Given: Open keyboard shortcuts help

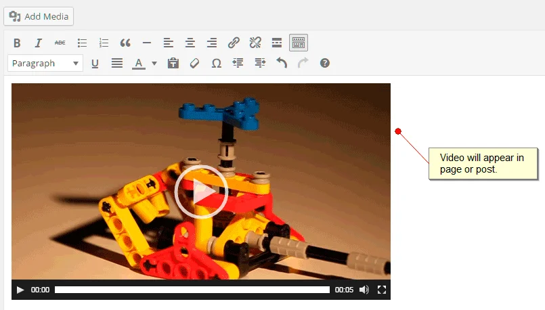Looking at the screenshot, I should click(325, 63).
